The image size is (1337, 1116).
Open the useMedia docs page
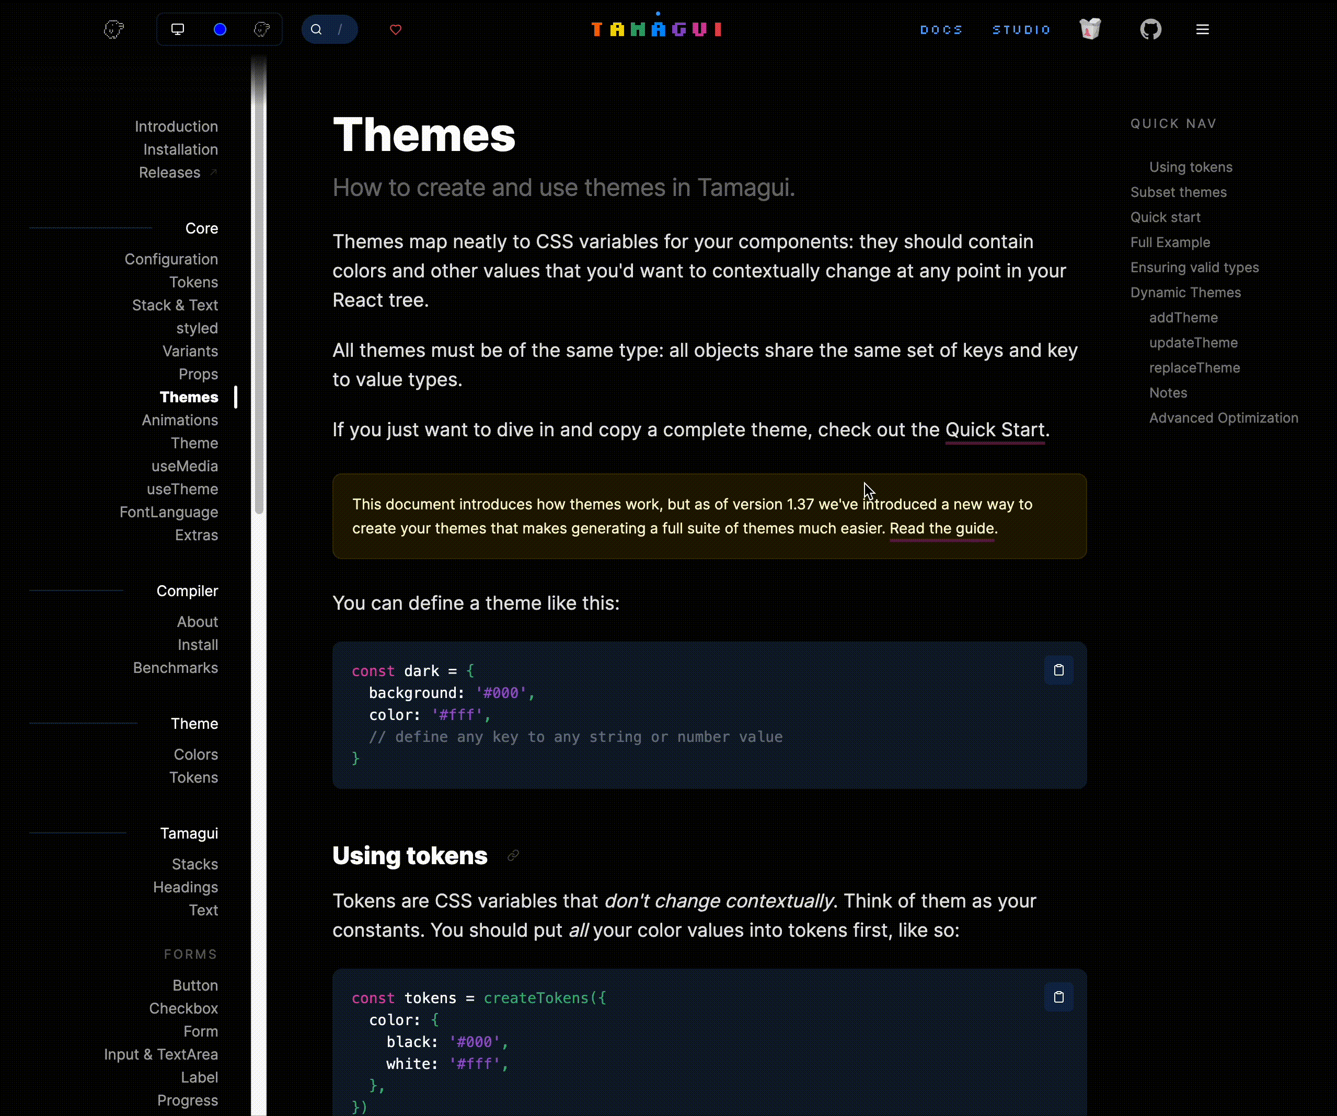(185, 466)
